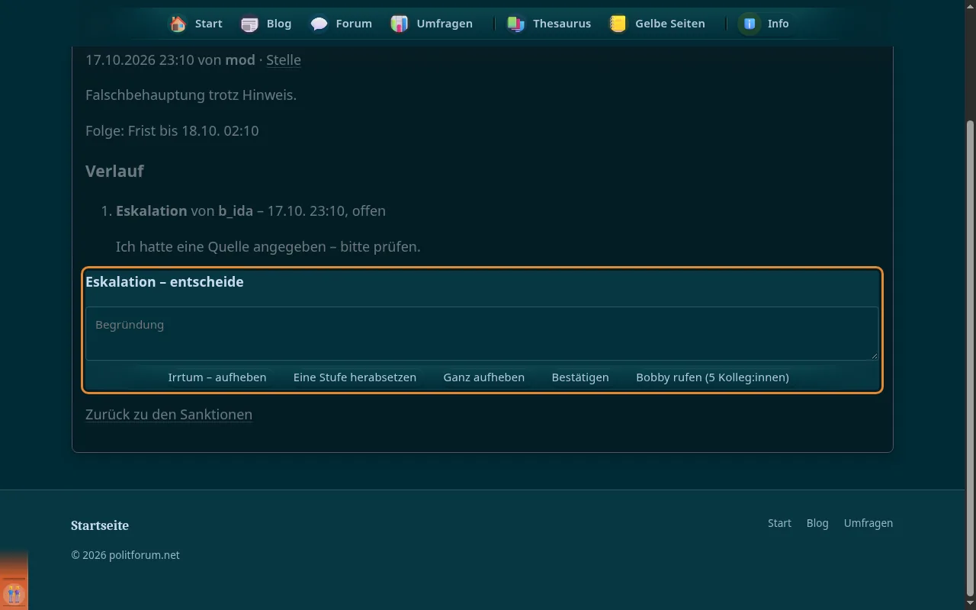The width and height of the screenshot is (976, 610).
Task: Select Eine Stufe herabsetzen
Action: 355,377
